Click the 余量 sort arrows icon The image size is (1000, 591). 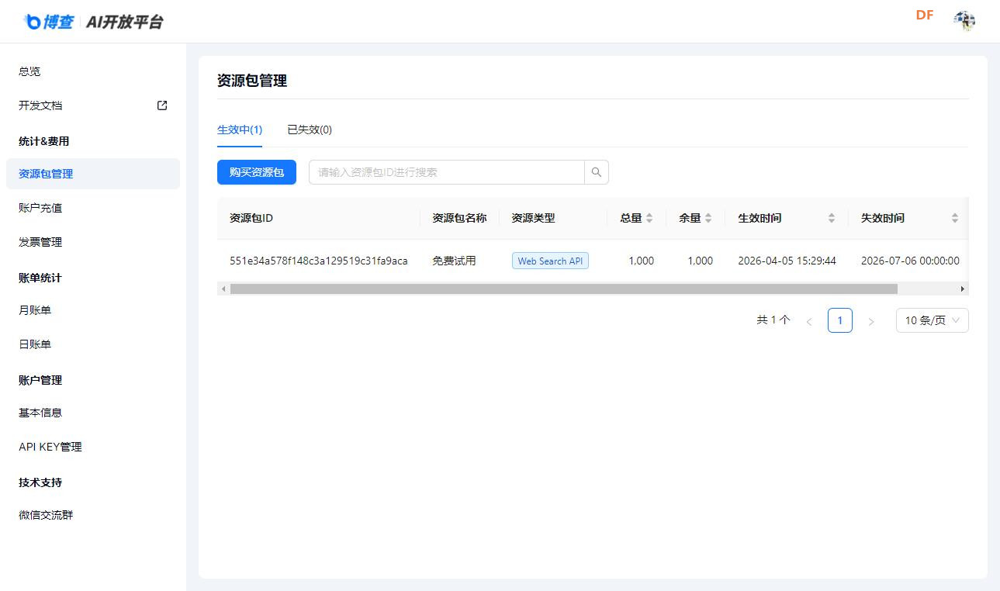pyautogui.click(x=707, y=218)
